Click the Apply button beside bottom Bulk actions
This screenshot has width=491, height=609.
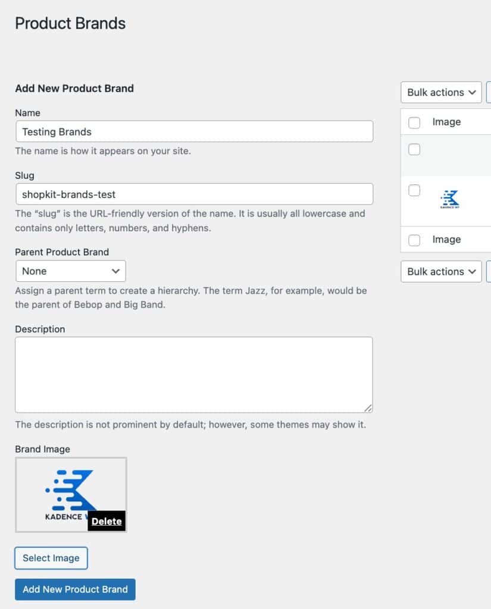[x=489, y=271]
